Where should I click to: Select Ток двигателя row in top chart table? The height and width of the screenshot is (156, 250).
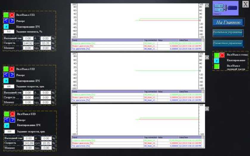tap(137, 49)
